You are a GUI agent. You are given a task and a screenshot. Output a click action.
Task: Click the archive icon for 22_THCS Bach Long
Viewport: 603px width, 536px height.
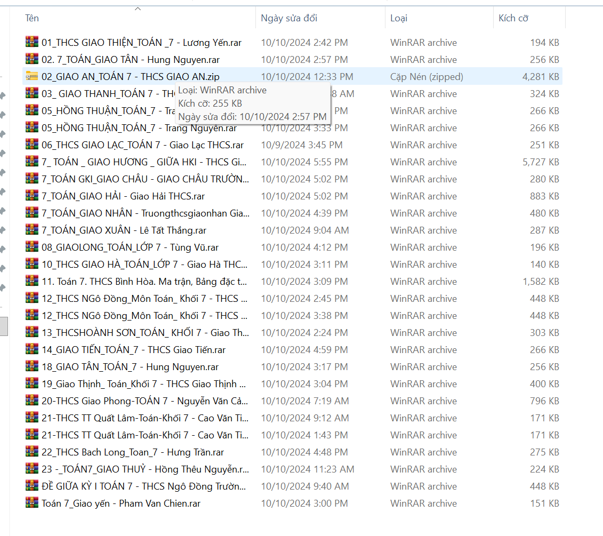32,452
